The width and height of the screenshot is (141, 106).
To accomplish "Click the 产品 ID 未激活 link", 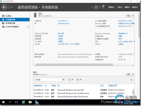I will [121, 44].
